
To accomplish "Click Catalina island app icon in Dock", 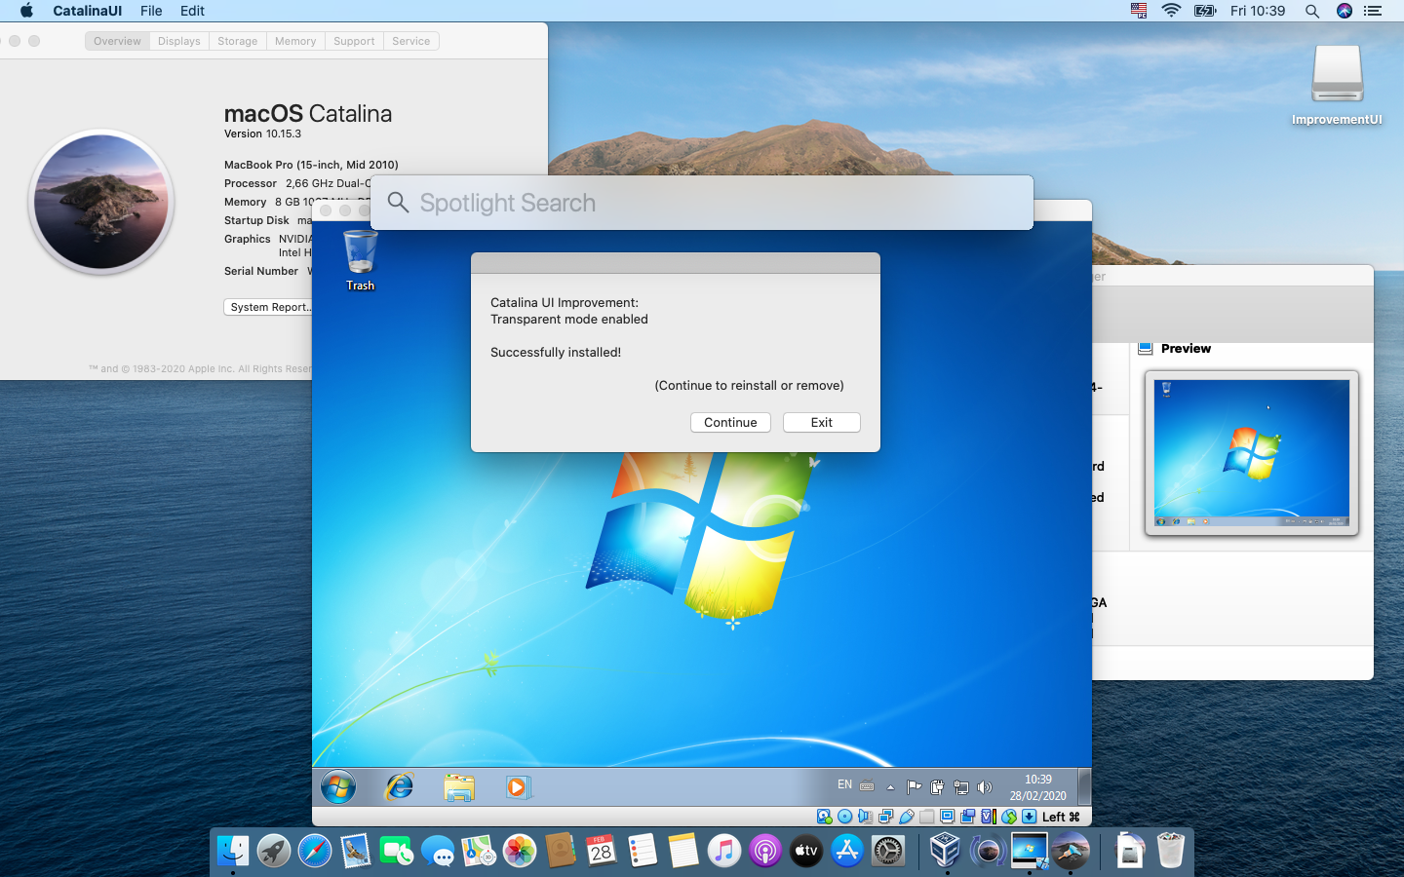I will [1071, 851].
